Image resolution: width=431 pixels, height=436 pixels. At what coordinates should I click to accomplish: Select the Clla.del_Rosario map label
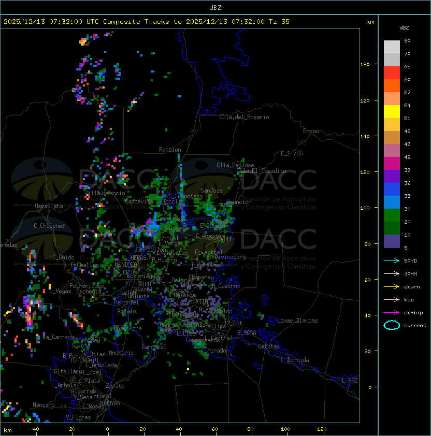pos(244,117)
